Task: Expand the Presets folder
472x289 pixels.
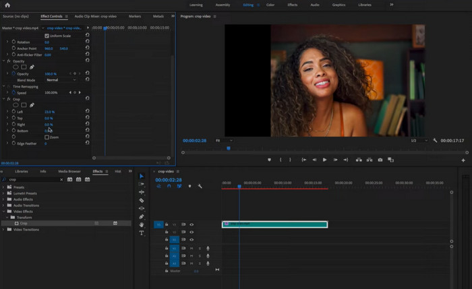Action: [x=3, y=187]
